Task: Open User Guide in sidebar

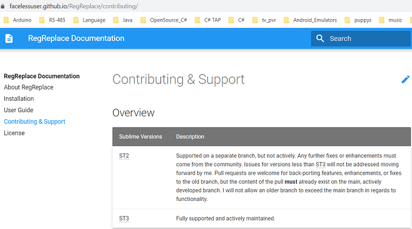Action: pyautogui.click(x=19, y=110)
